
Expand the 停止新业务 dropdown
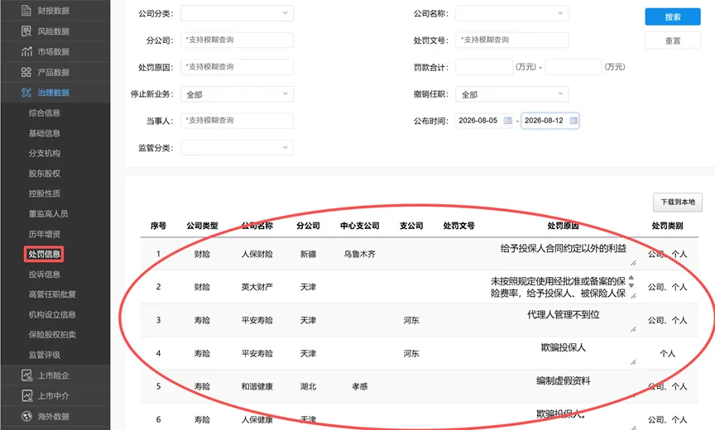[x=237, y=94]
